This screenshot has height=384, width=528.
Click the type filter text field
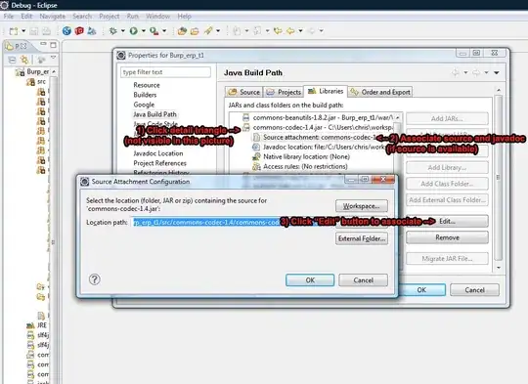(165, 72)
